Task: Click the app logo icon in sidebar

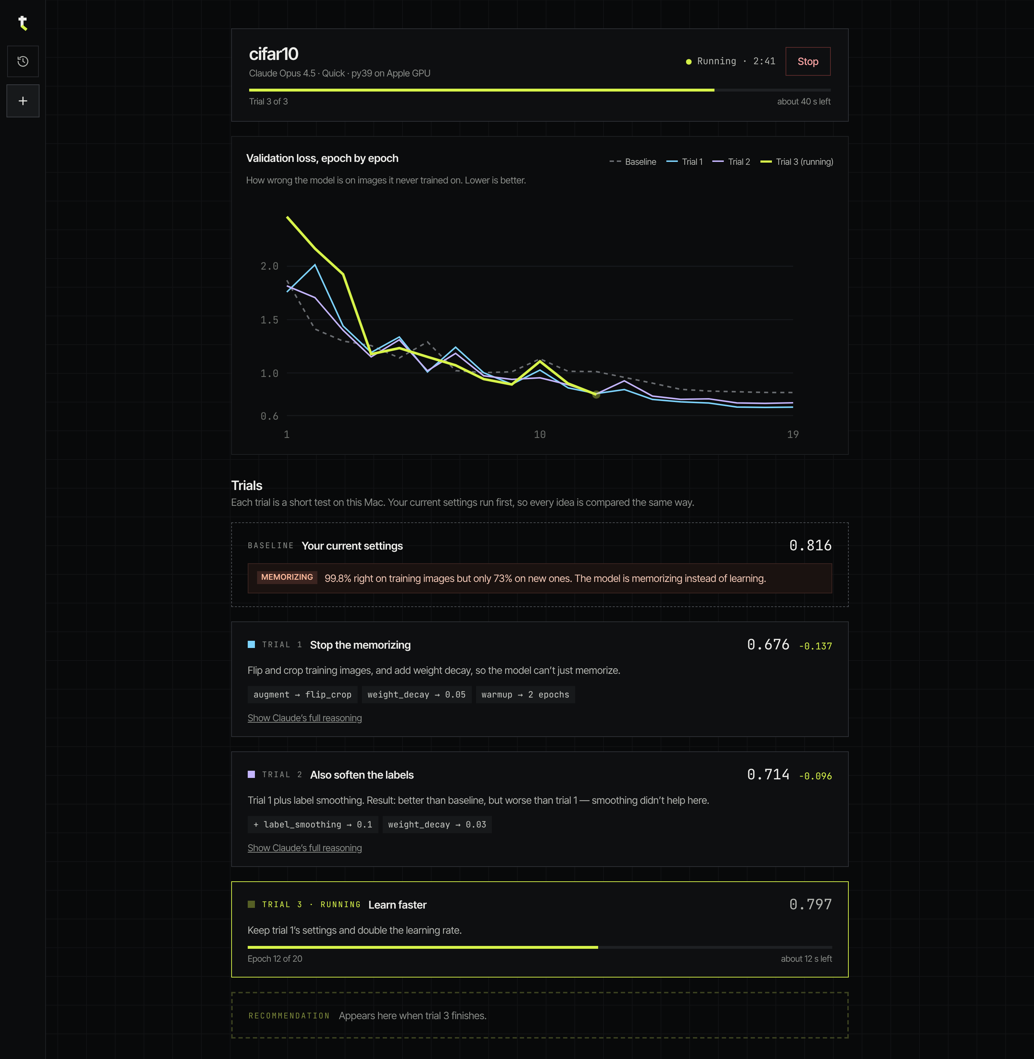Action: (x=22, y=23)
